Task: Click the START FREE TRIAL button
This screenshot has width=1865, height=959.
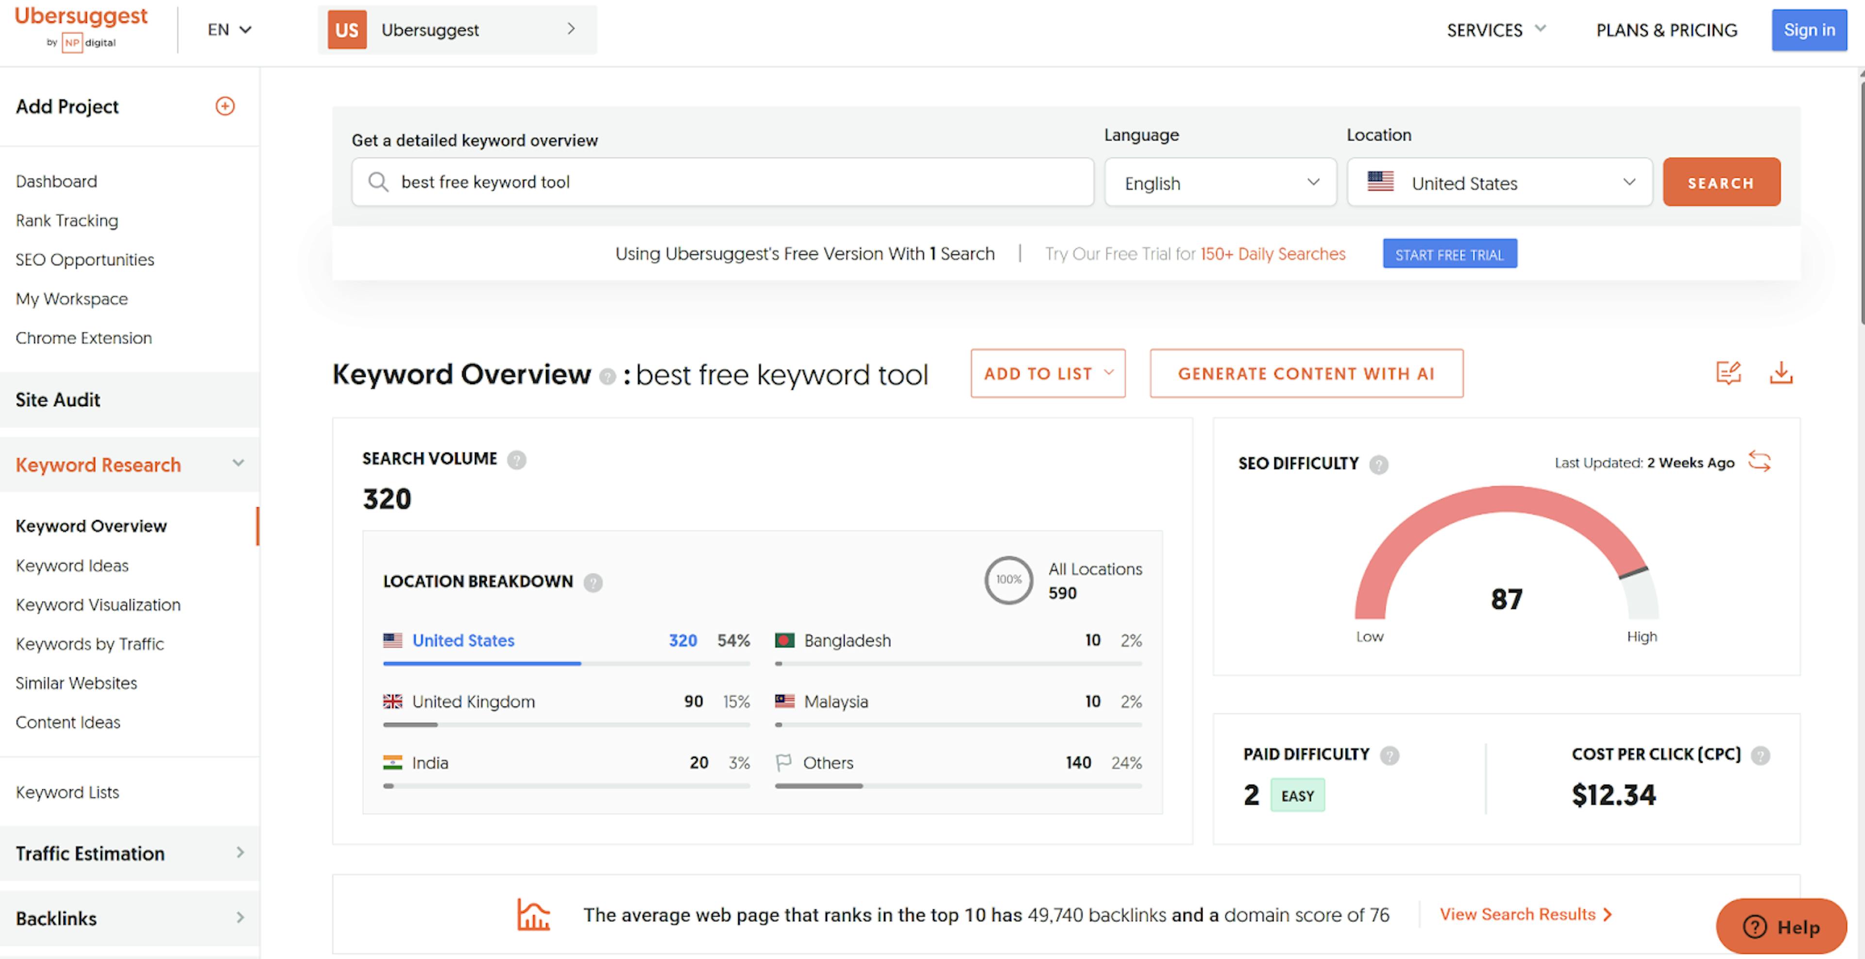Action: pos(1449,254)
